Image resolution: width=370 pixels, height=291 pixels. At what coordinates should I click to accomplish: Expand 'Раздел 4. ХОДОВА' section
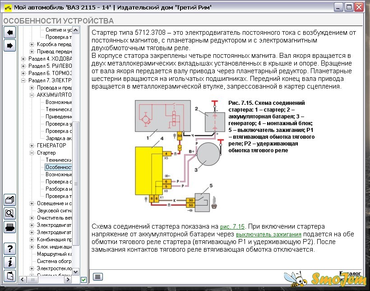pos(23,59)
